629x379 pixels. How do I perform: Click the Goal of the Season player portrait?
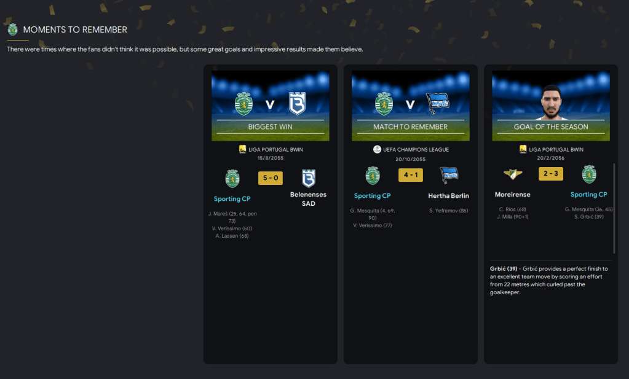point(551,103)
